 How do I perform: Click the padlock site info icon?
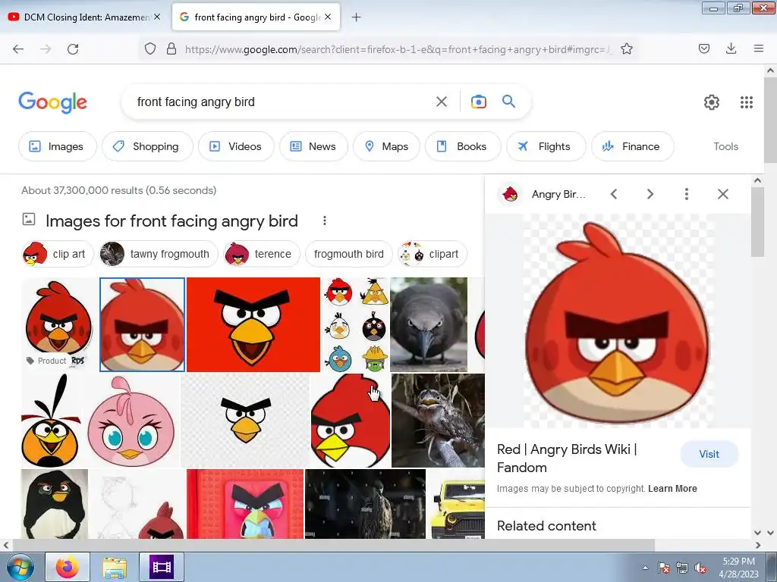171,48
